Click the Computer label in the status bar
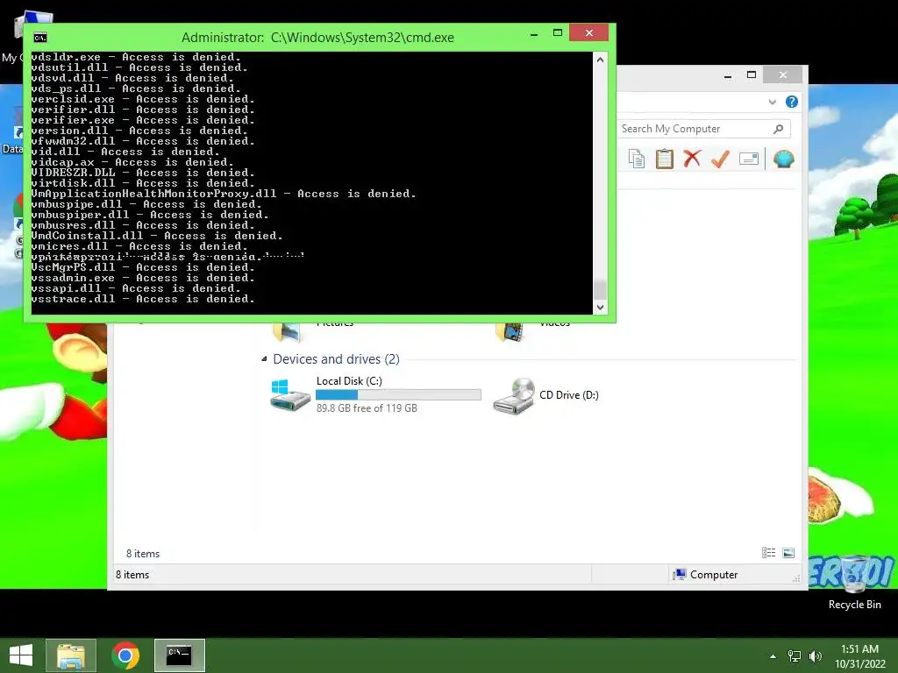This screenshot has height=673, width=898. tap(714, 575)
